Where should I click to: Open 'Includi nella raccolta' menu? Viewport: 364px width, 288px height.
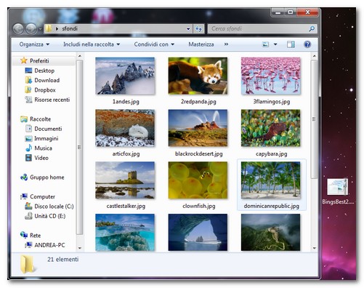[92, 44]
